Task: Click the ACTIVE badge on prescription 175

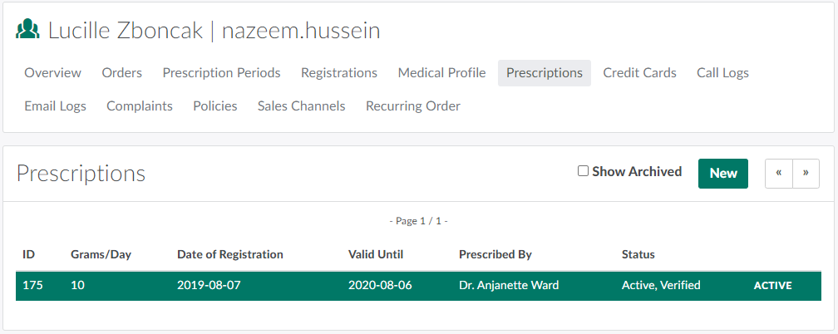Action: 772,286
